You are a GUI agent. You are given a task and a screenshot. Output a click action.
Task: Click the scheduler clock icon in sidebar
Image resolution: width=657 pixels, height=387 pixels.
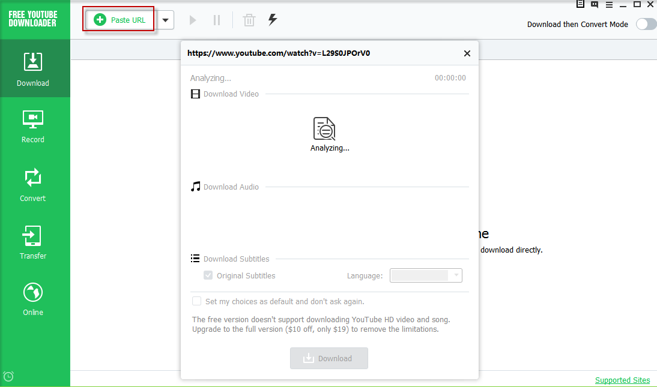8,376
